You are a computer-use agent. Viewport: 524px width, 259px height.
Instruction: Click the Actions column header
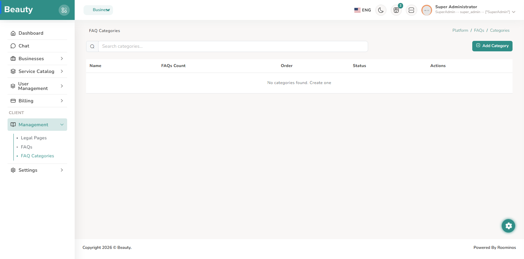438,66
